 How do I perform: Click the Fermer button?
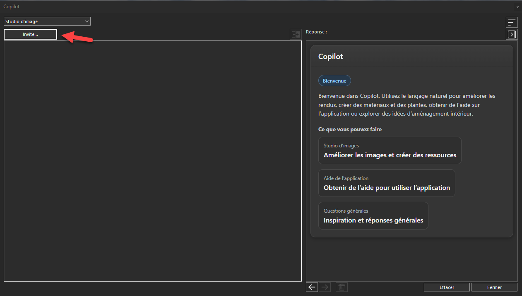pyautogui.click(x=494, y=287)
